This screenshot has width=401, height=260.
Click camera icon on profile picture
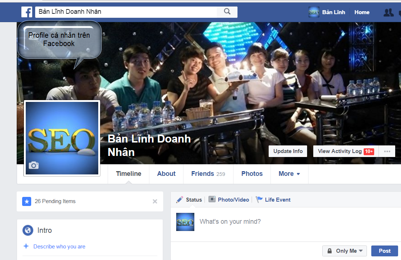point(34,166)
